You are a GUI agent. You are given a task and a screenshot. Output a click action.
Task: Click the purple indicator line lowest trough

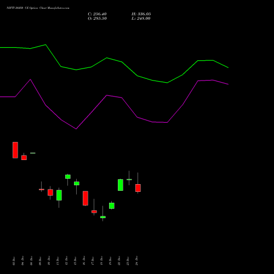pyautogui.click(x=76, y=129)
